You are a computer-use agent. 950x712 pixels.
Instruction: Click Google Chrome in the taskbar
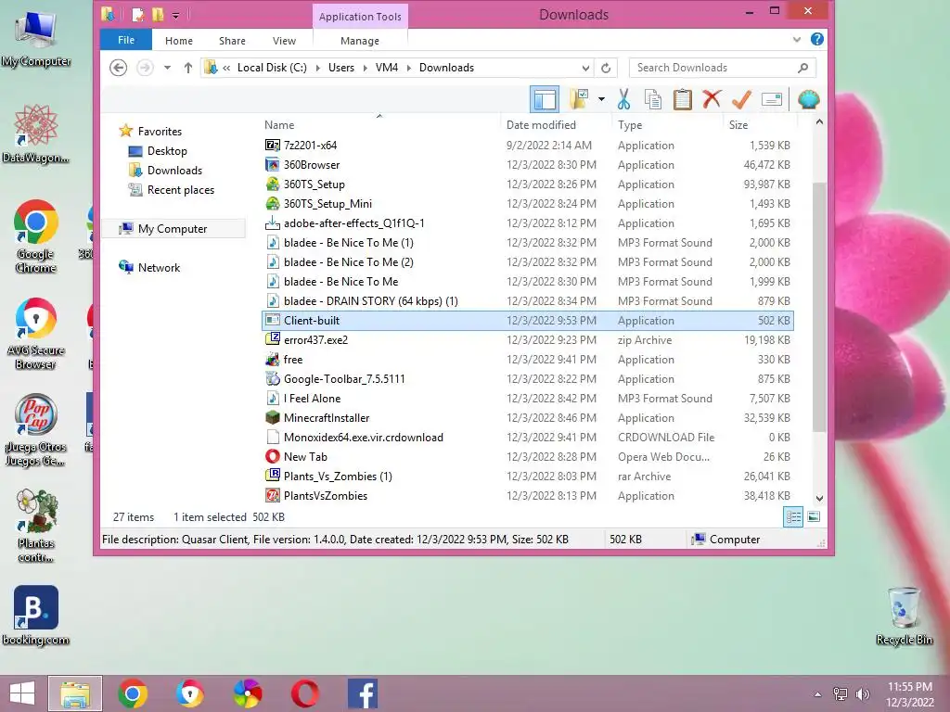click(x=132, y=693)
